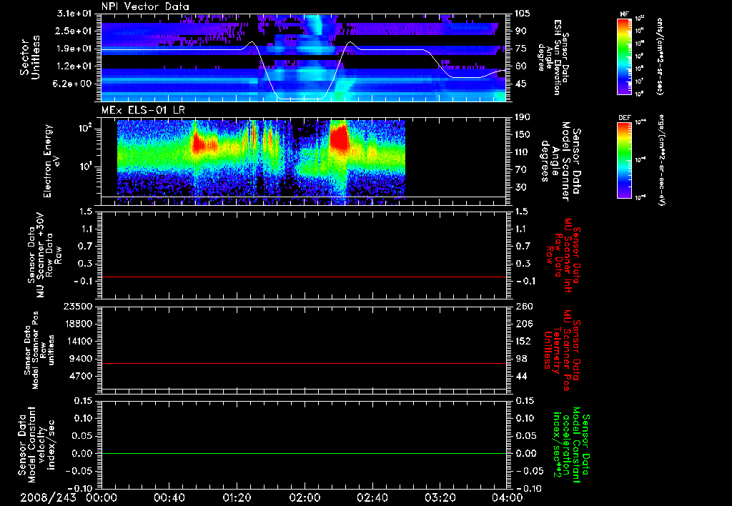732x506 pixels.
Task: Click the 75 sun elevation tick value
Action: click(520, 49)
